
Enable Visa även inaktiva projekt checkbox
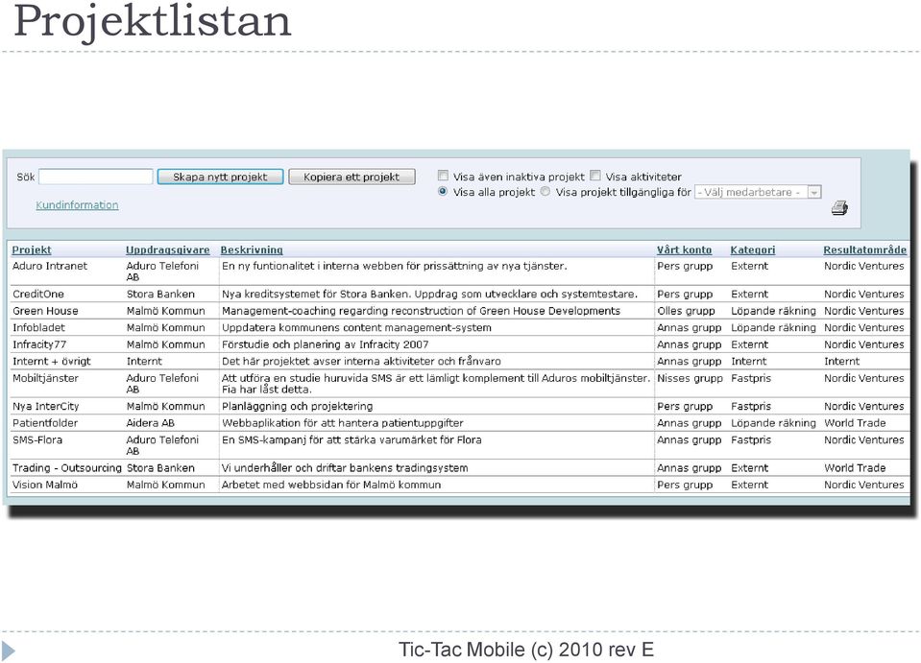[x=443, y=176]
